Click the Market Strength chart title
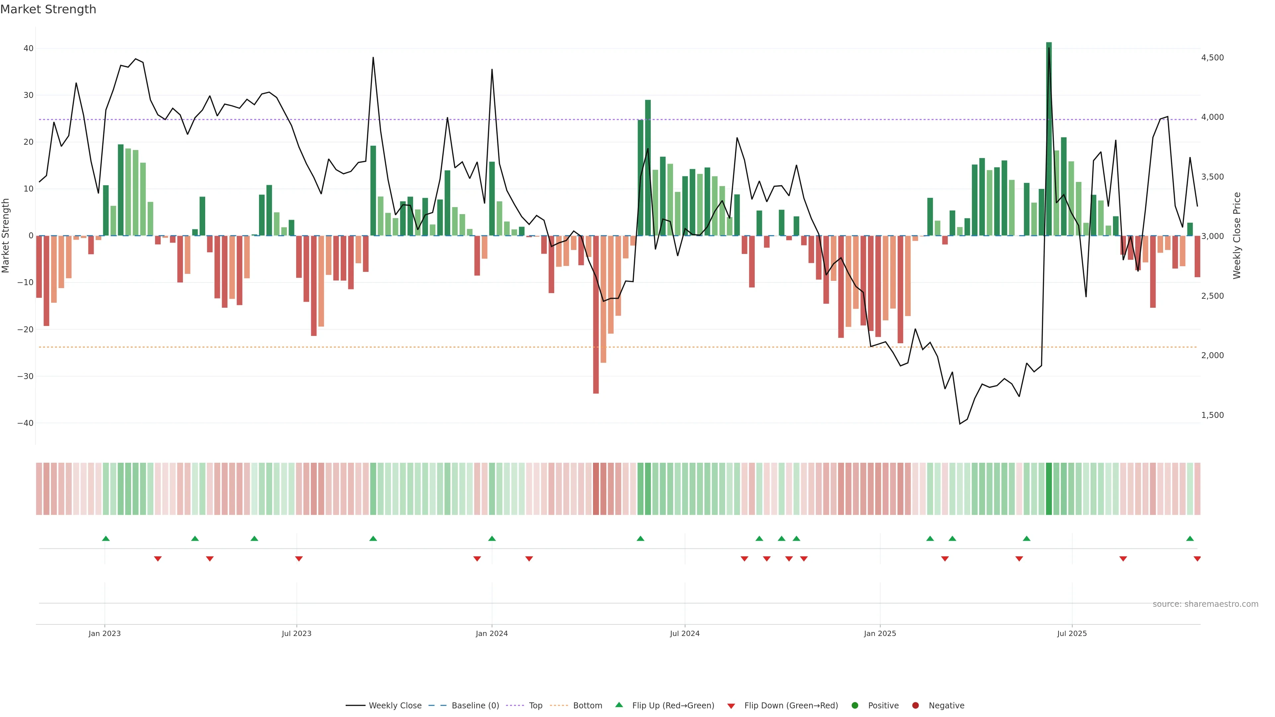This screenshot has width=1275, height=717. point(48,9)
